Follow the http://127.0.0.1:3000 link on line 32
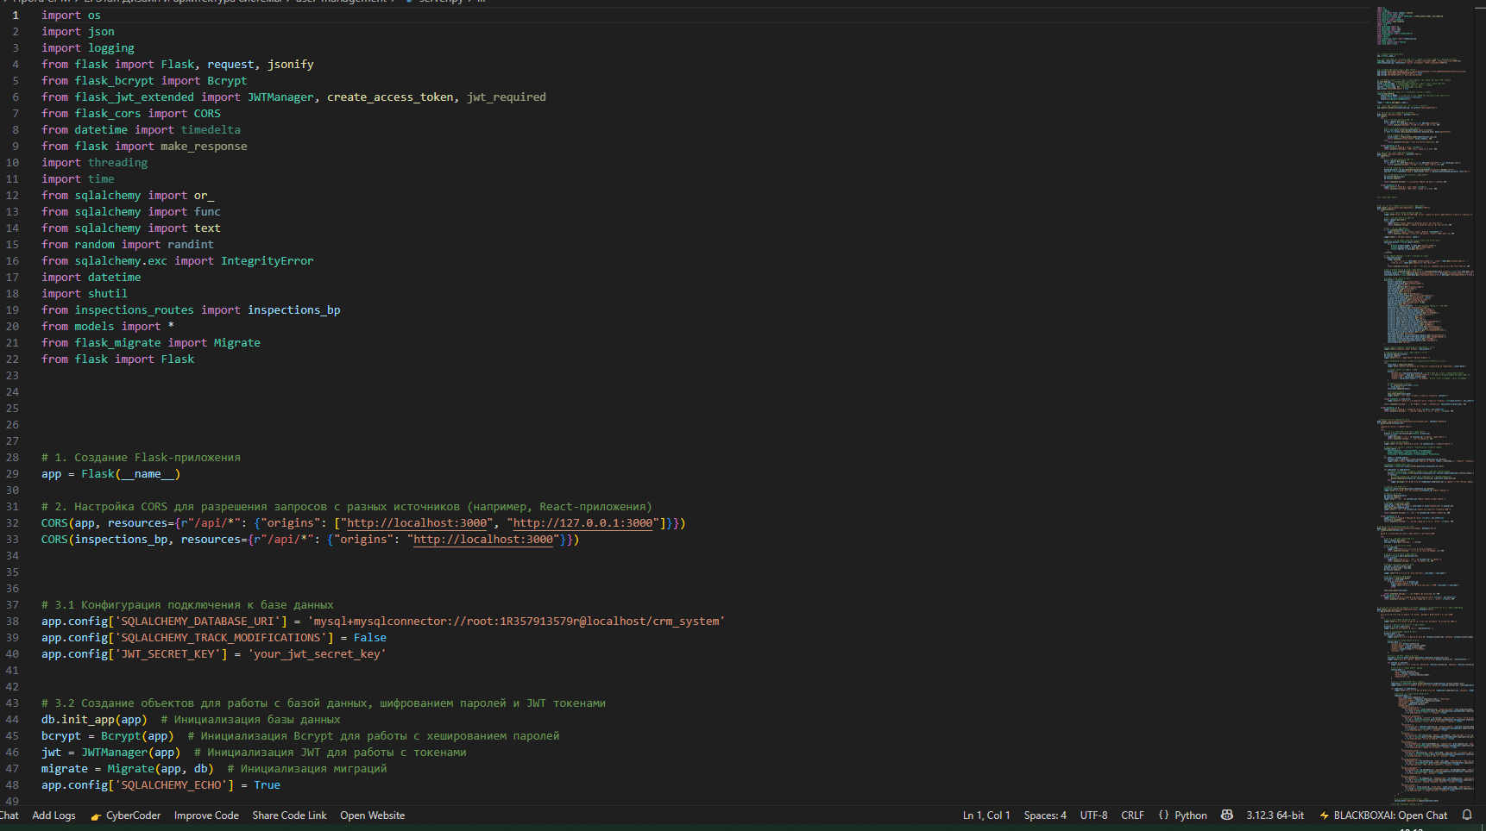This screenshot has height=831, width=1486. (583, 523)
